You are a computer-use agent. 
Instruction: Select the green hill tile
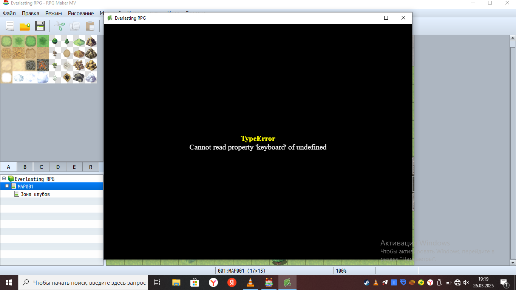[x=79, y=41]
